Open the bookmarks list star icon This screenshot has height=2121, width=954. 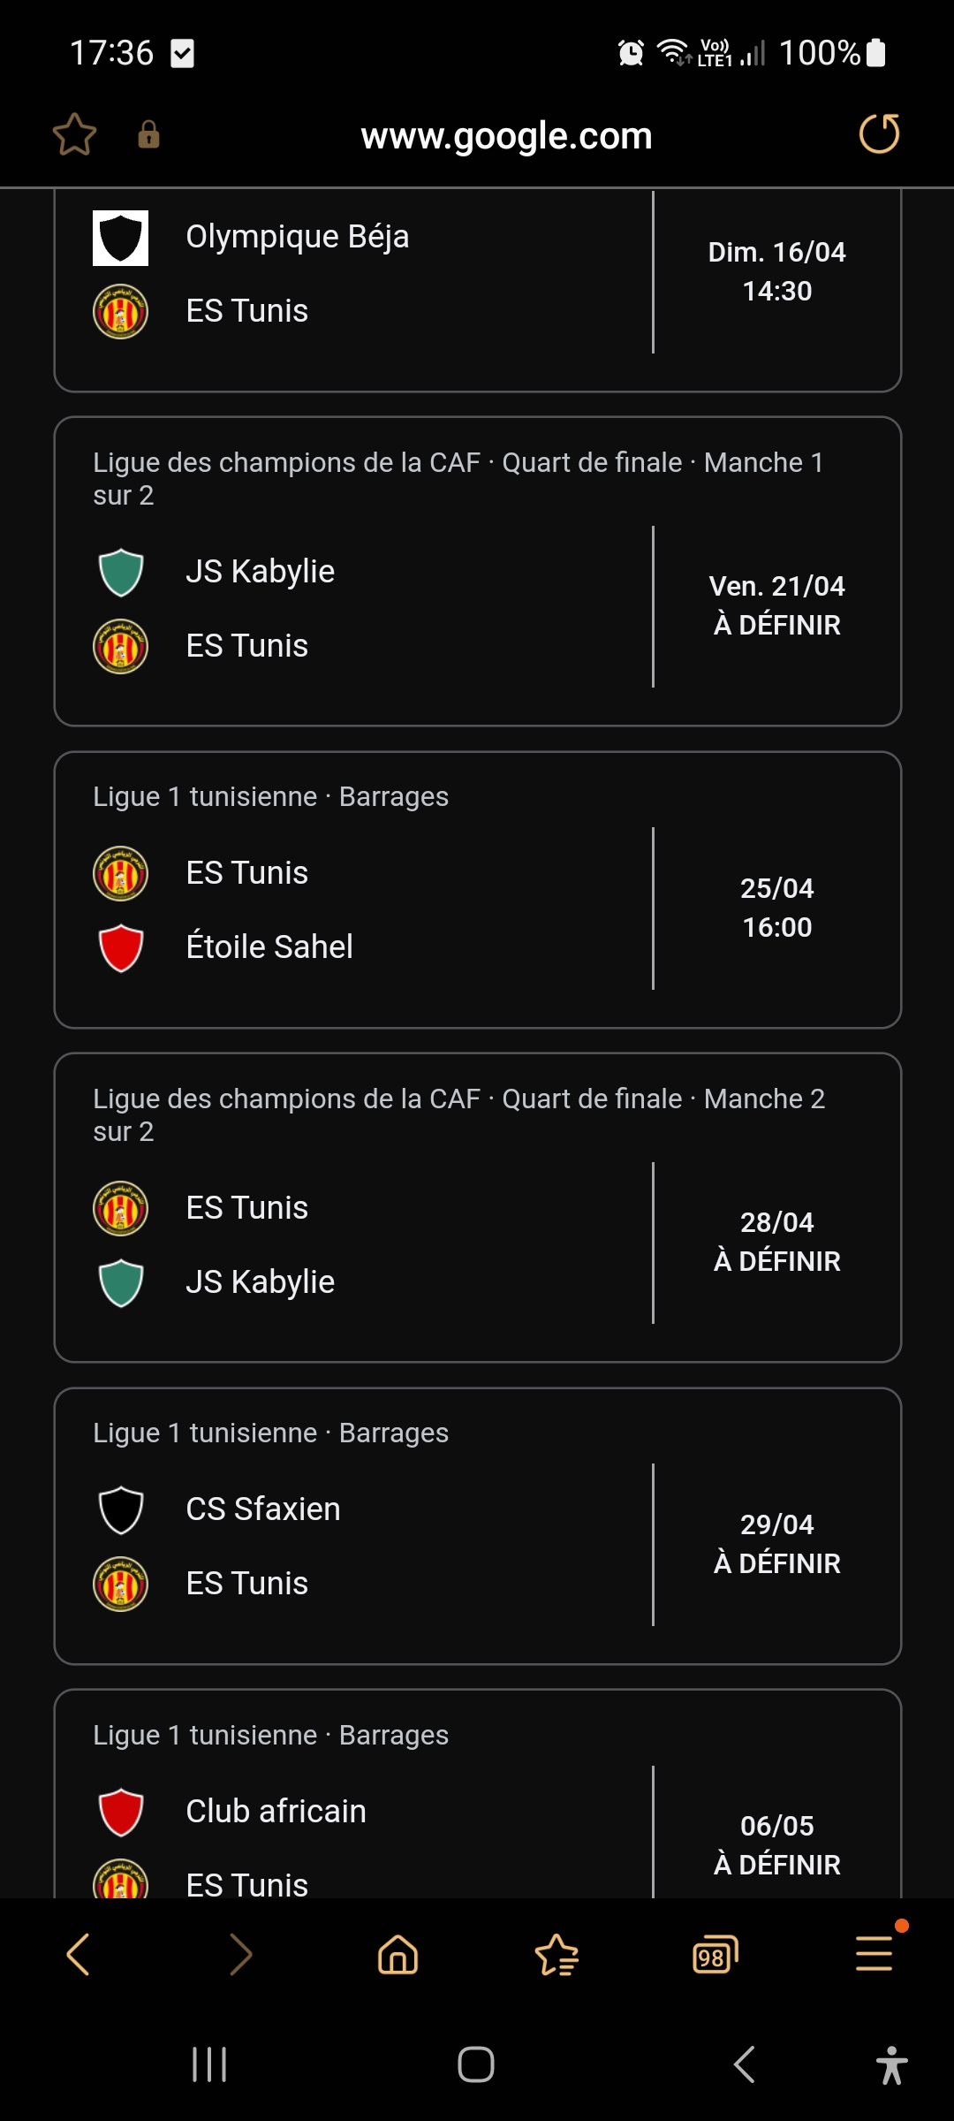click(x=556, y=1954)
